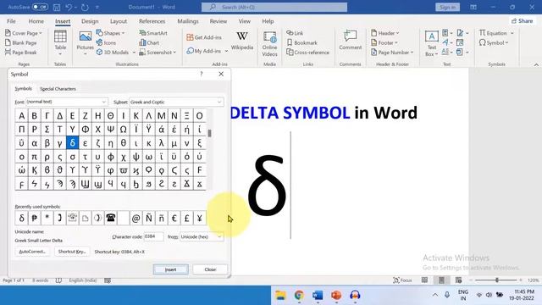Viewport: 542px width, 305px height.
Task: Open the Symbol ribbon dropdown
Action: point(494,42)
